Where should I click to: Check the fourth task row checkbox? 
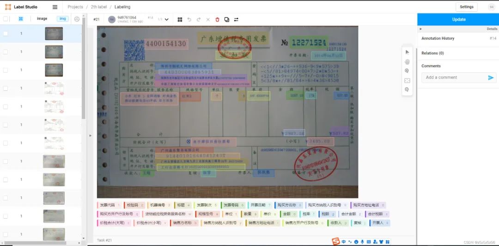(6, 88)
